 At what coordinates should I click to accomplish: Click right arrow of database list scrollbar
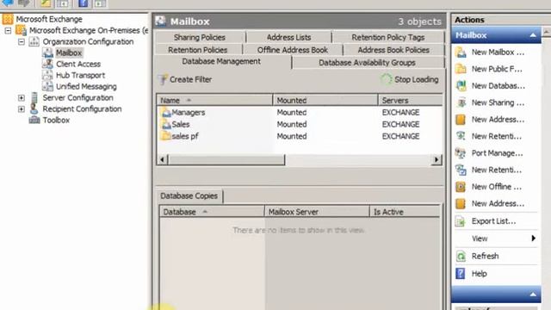click(x=436, y=160)
